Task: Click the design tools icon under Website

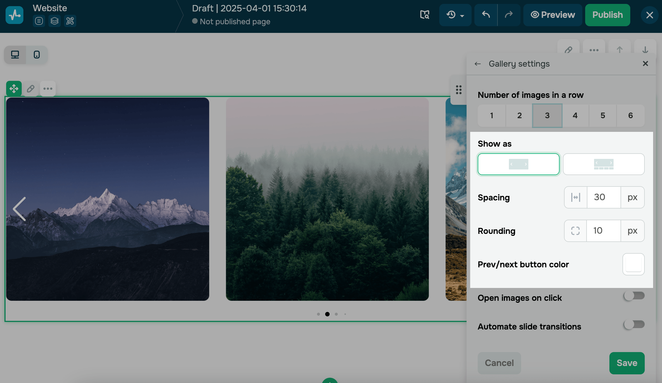Action: pyautogui.click(x=70, y=21)
